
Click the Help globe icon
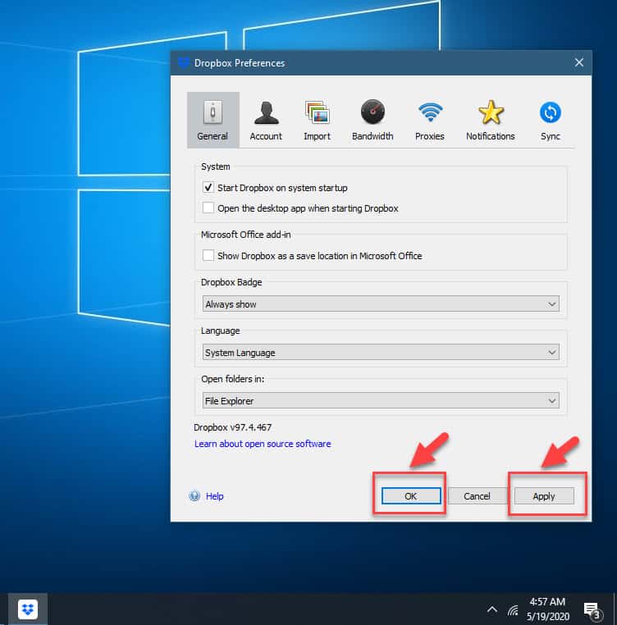(x=194, y=496)
